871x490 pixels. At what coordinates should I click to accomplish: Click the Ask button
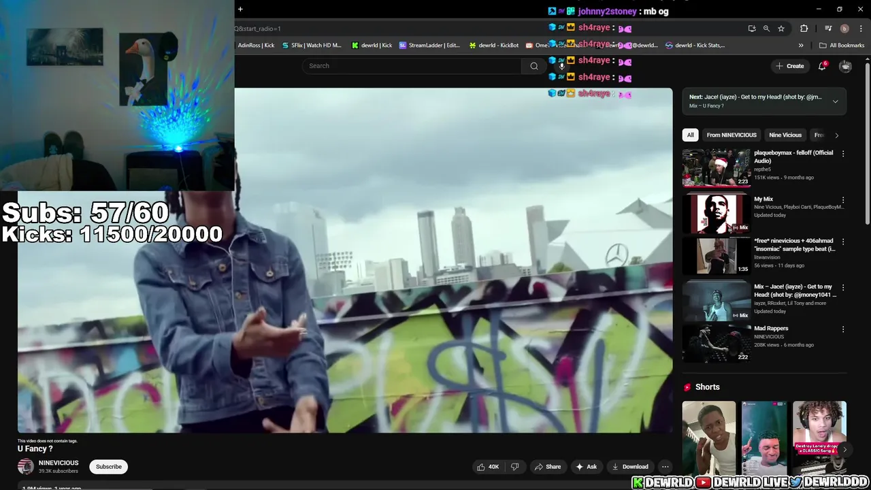point(587,467)
